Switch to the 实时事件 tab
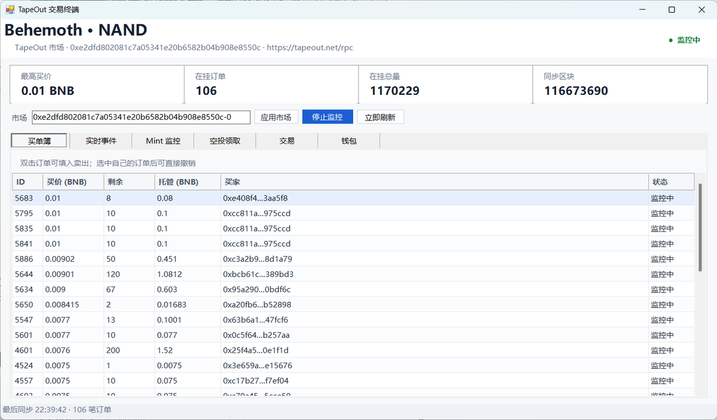 point(101,141)
